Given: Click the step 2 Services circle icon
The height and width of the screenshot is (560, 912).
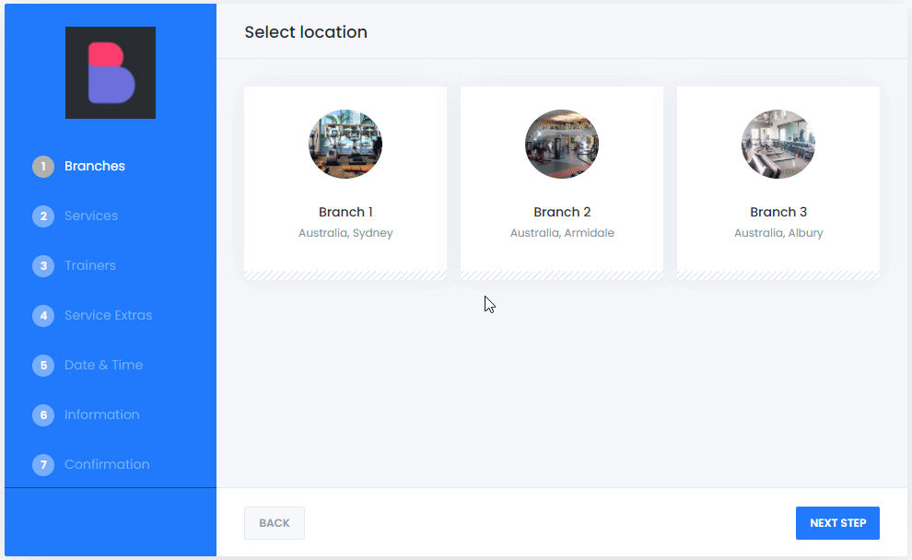Looking at the screenshot, I should (42, 216).
